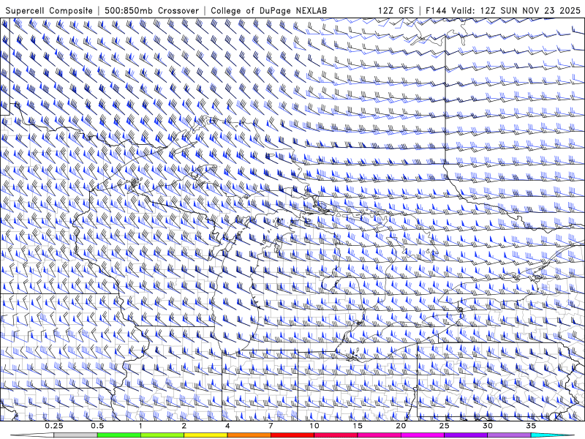Click the legend value 25

[444, 426]
